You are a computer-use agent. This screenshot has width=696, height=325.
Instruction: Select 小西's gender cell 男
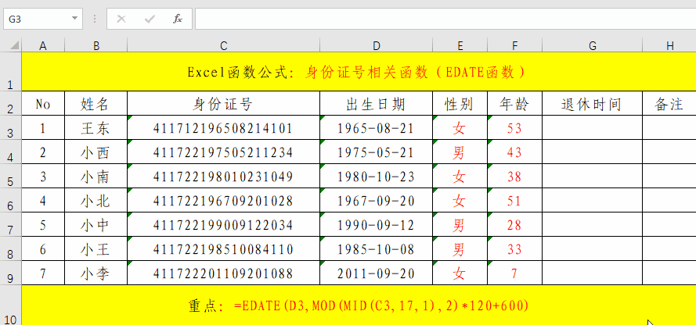(x=460, y=152)
